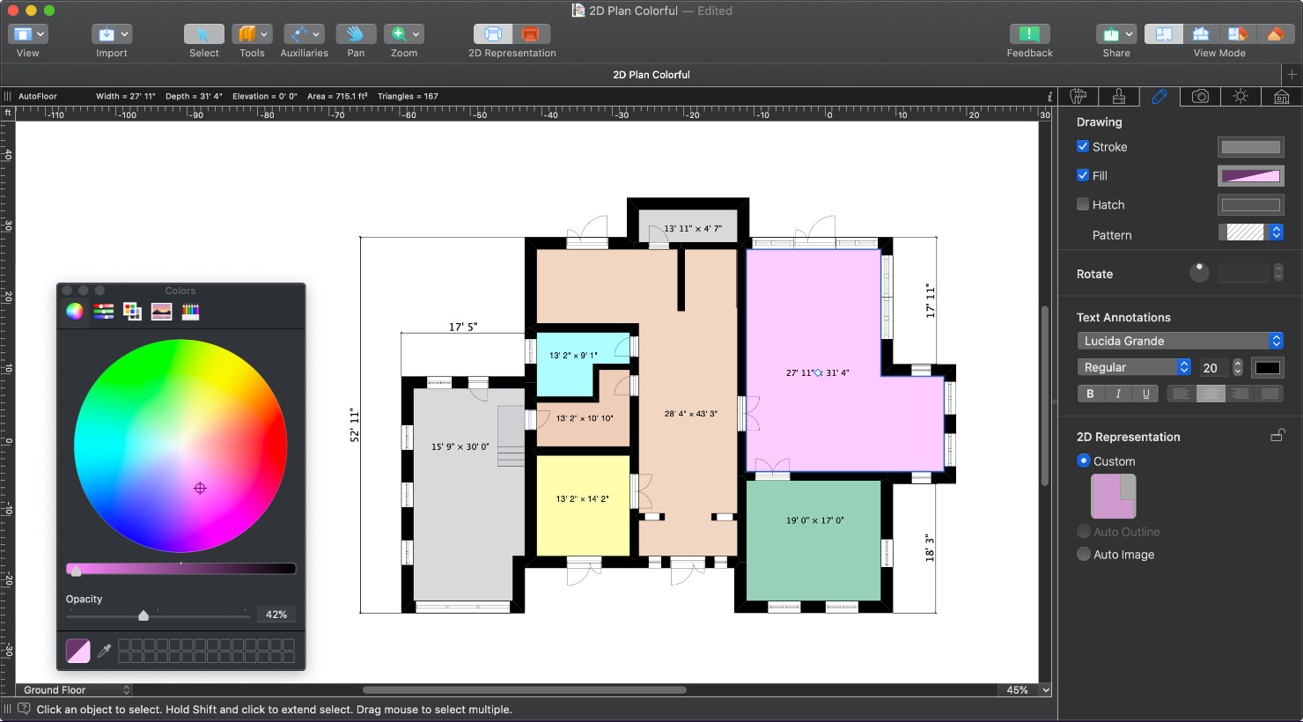Select the Pan tool in the toolbar
The width and height of the screenshot is (1303, 722).
(356, 33)
